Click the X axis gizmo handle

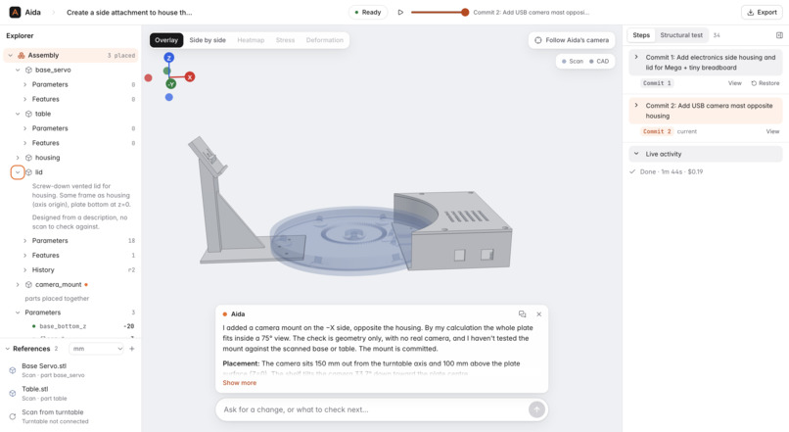pos(190,77)
